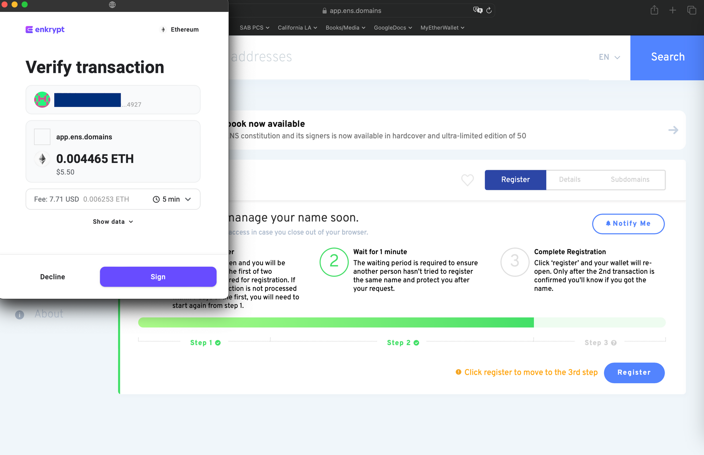Click the search names or addresses field

408,57
